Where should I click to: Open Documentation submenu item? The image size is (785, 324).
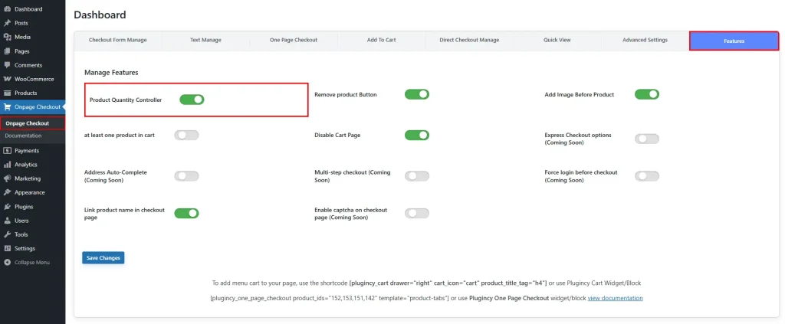point(23,136)
